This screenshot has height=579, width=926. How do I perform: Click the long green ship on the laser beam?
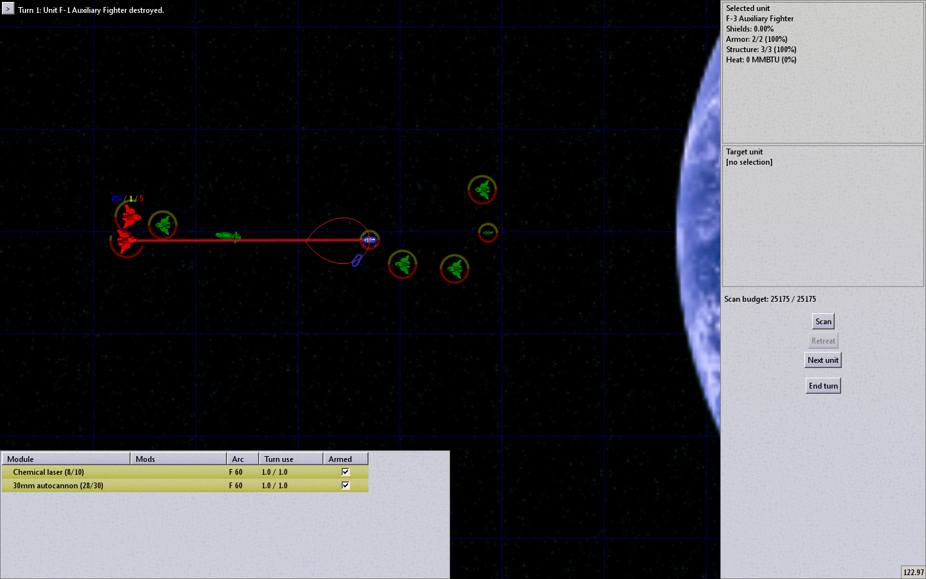(x=228, y=236)
